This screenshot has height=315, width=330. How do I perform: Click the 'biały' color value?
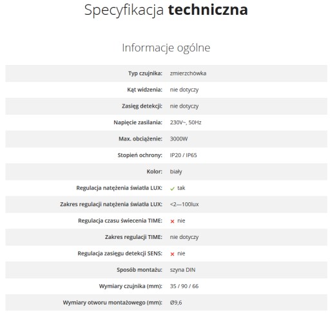click(176, 171)
